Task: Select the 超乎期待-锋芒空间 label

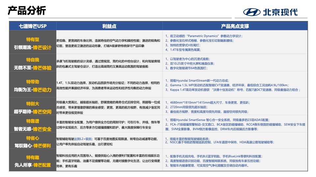Action: coord(33,111)
